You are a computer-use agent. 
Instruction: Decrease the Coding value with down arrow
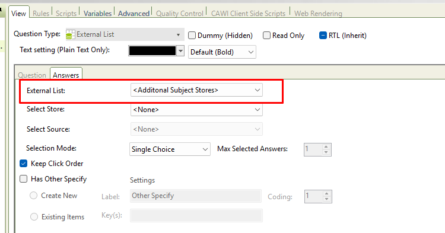coord(327,199)
